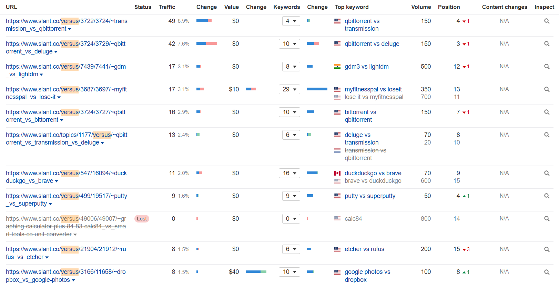Inspect the putty_vs_superputty row with magnifier
Viewport: 559px width, 287px height.
click(547, 196)
